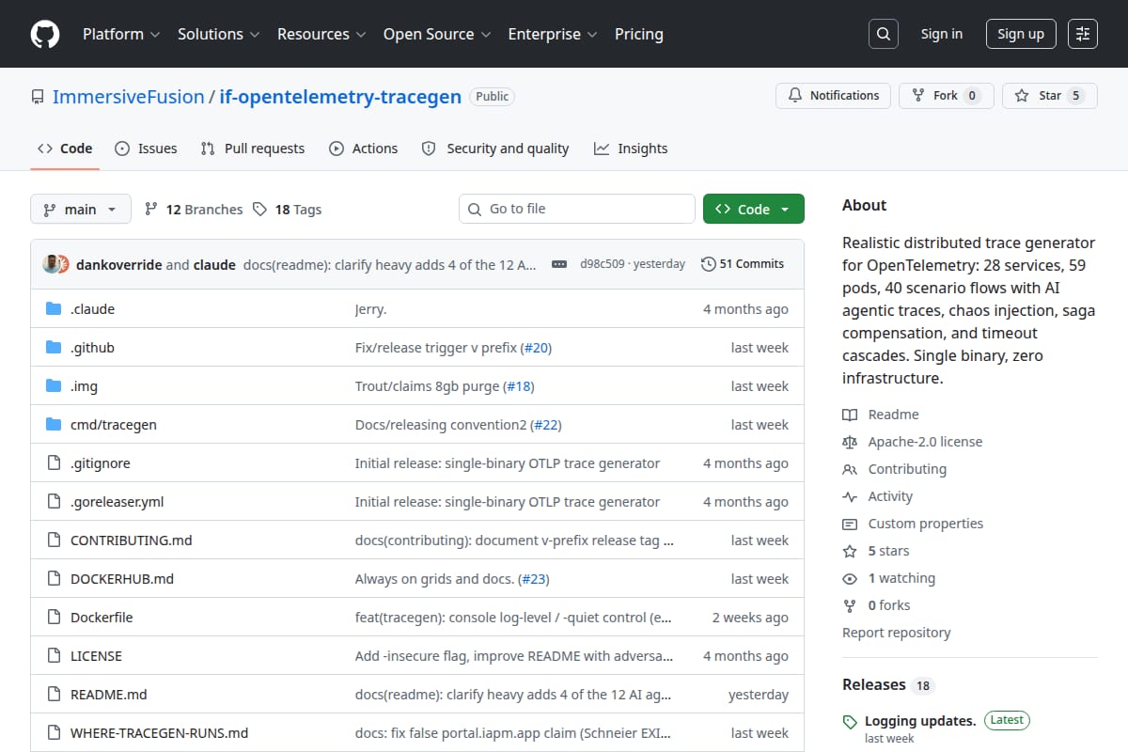Open the WHERE-TRACEGEN-RUNS.md file
The height and width of the screenshot is (752, 1128).
tap(160, 733)
